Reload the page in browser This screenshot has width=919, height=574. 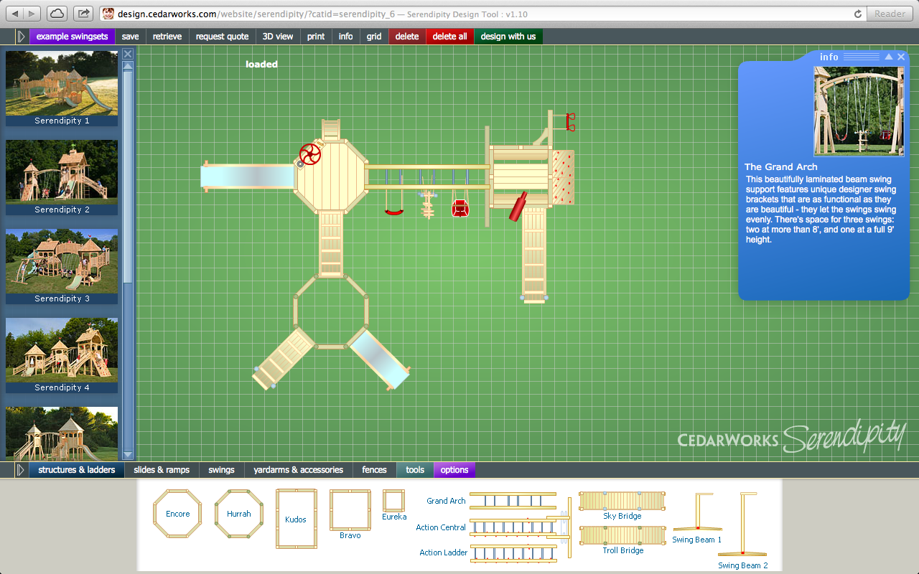point(858,14)
